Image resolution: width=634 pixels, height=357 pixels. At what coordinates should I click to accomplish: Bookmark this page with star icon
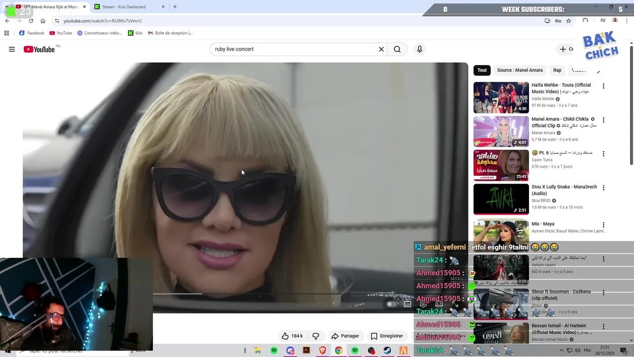569,21
